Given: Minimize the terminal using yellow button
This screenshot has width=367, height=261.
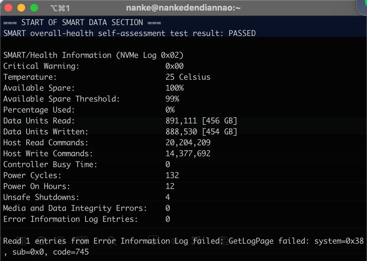Looking at the screenshot, I should [x=21, y=8].
